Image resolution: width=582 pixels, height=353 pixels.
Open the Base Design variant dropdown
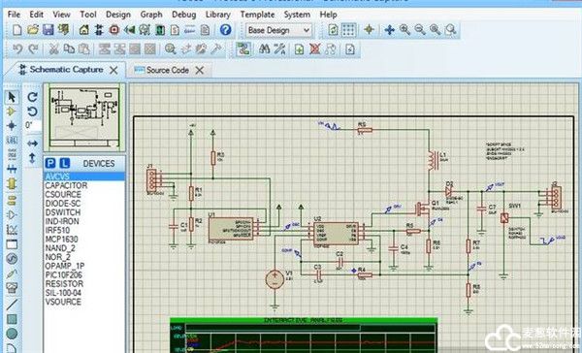point(279,30)
